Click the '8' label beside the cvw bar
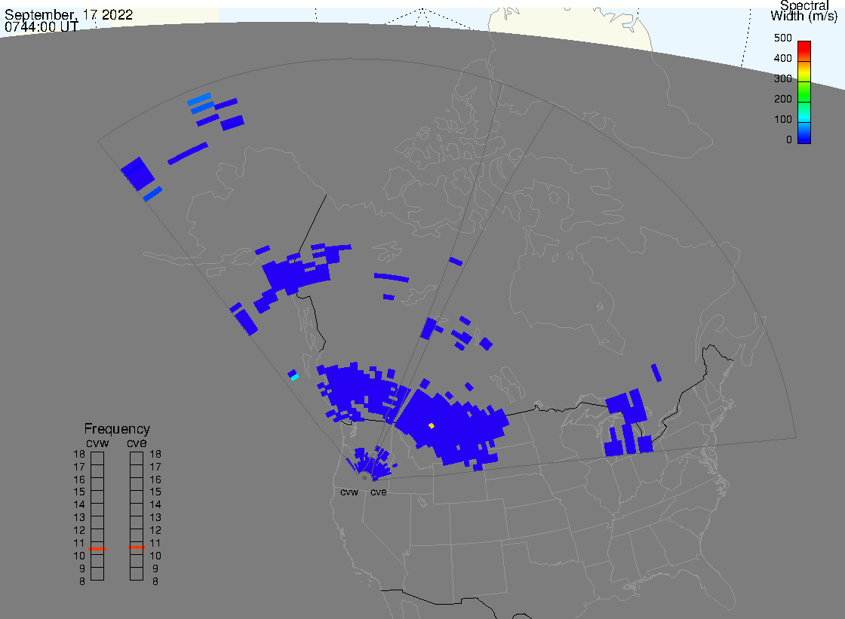845x619 pixels. (x=82, y=582)
